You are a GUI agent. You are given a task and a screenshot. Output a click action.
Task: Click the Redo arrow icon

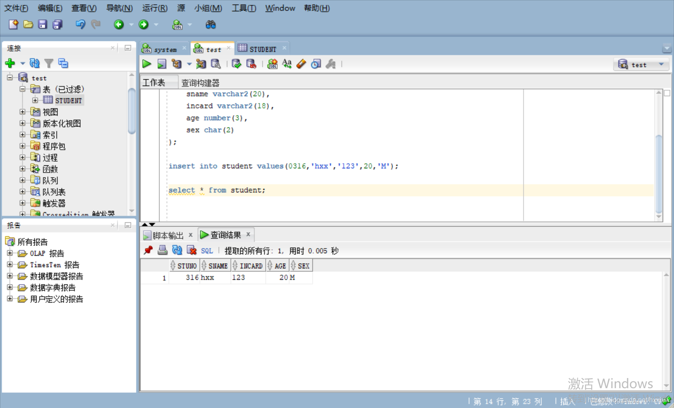pos(96,24)
